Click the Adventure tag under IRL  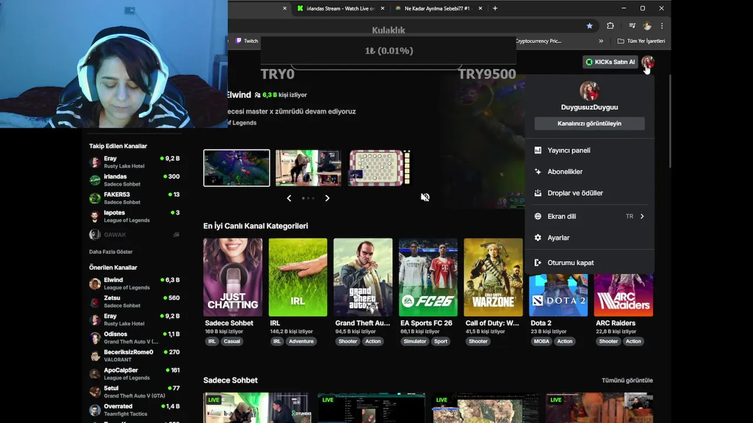tap(301, 341)
